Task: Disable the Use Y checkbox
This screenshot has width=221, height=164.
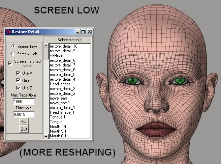Action: point(19,81)
